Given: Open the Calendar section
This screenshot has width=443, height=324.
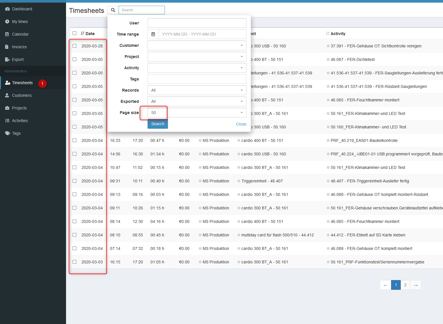Looking at the screenshot, I should [x=20, y=34].
